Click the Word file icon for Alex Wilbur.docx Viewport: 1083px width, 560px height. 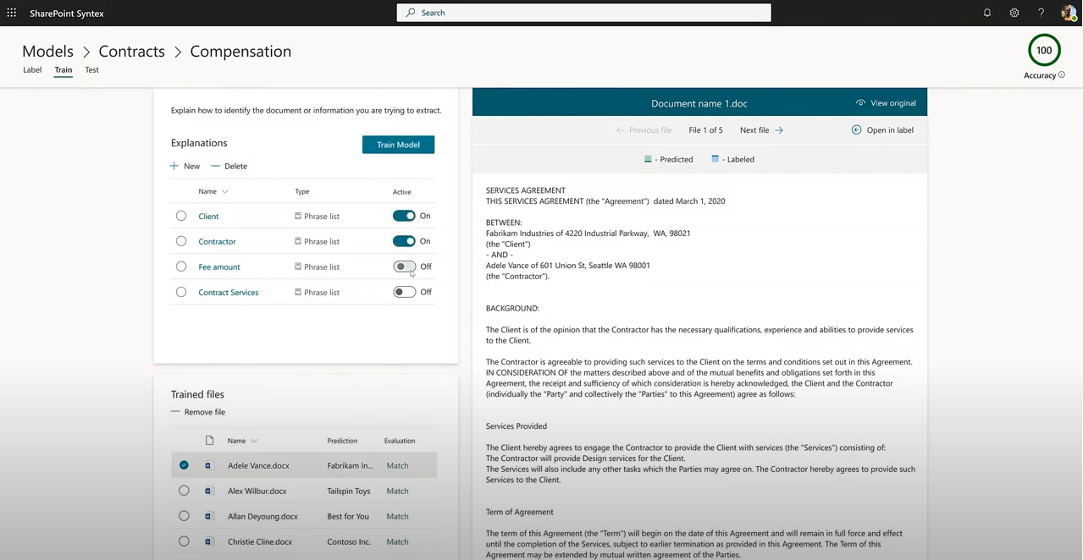click(x=208, y=491)
